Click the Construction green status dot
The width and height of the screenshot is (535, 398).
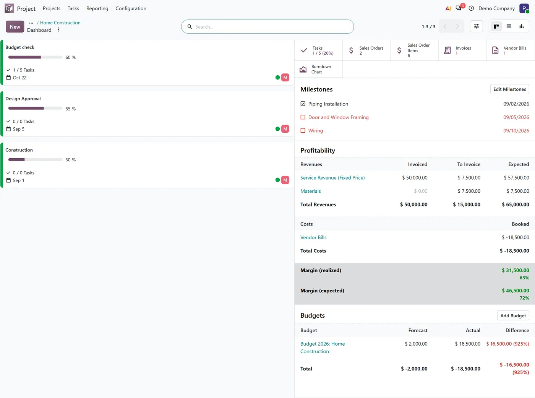point(278,180)
